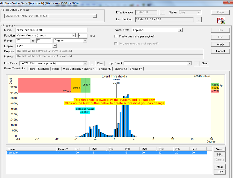Click the ellipsis browse button for Low Event
This screenshot has height=178, width=233.
92,63
